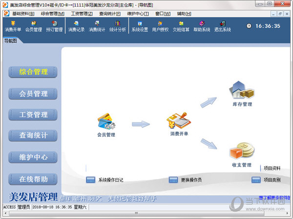Click the 系统操作日记 blue icon
Viewport: 293px width, 219px height.
(91, 180)
